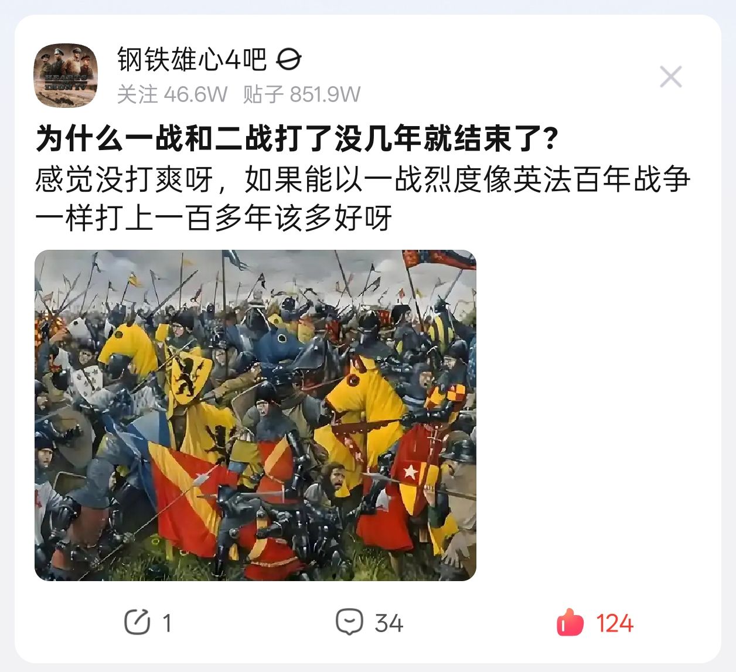Image resolution: width=736 pixels, height=672 pixels.
Task: Enlarge the medieval battle painting thumbnail
Action: pyautogui.click(x=255, y=415)
